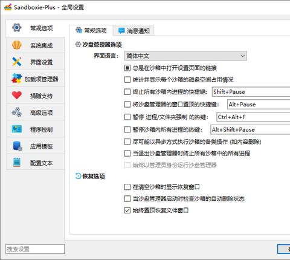Check 在清空沙箱时显示恢复窗口

127,187
